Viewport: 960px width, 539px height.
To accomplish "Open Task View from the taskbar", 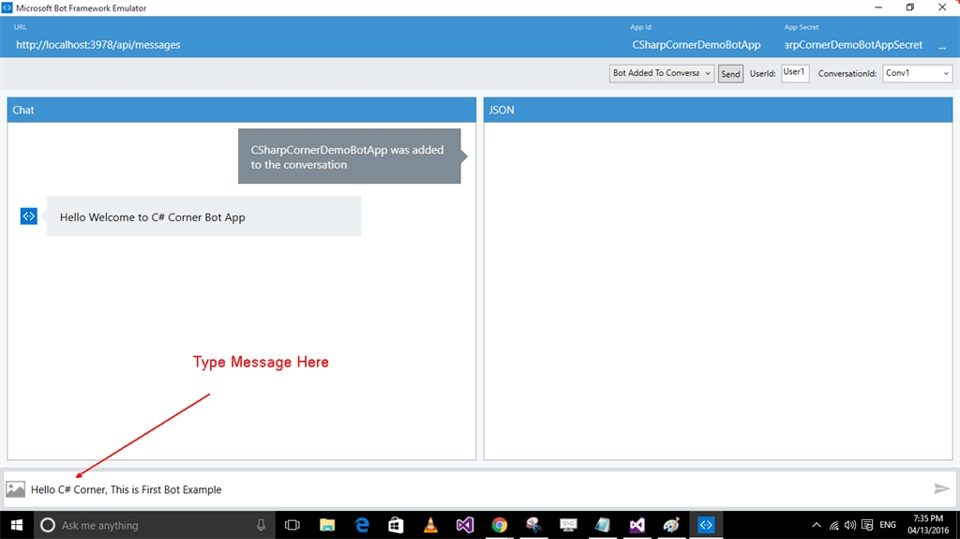I will 292,525.
